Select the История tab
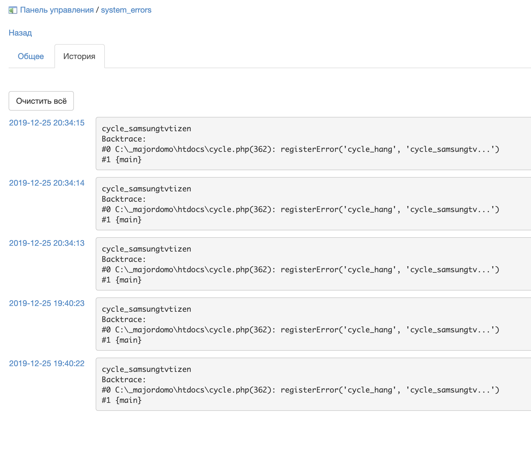This screenshot has width=531, height=455. point(79,56)
